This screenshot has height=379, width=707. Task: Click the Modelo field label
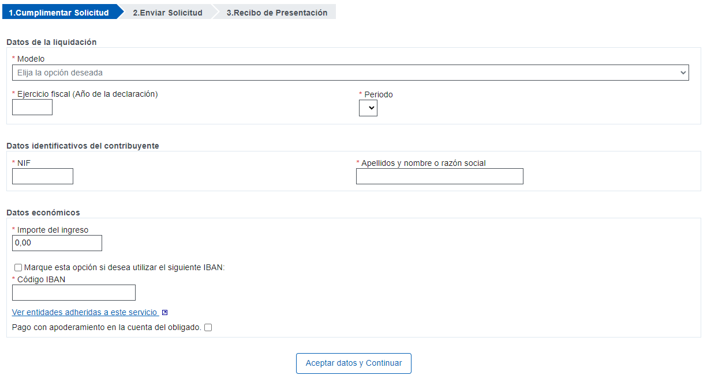click(31, 59)
